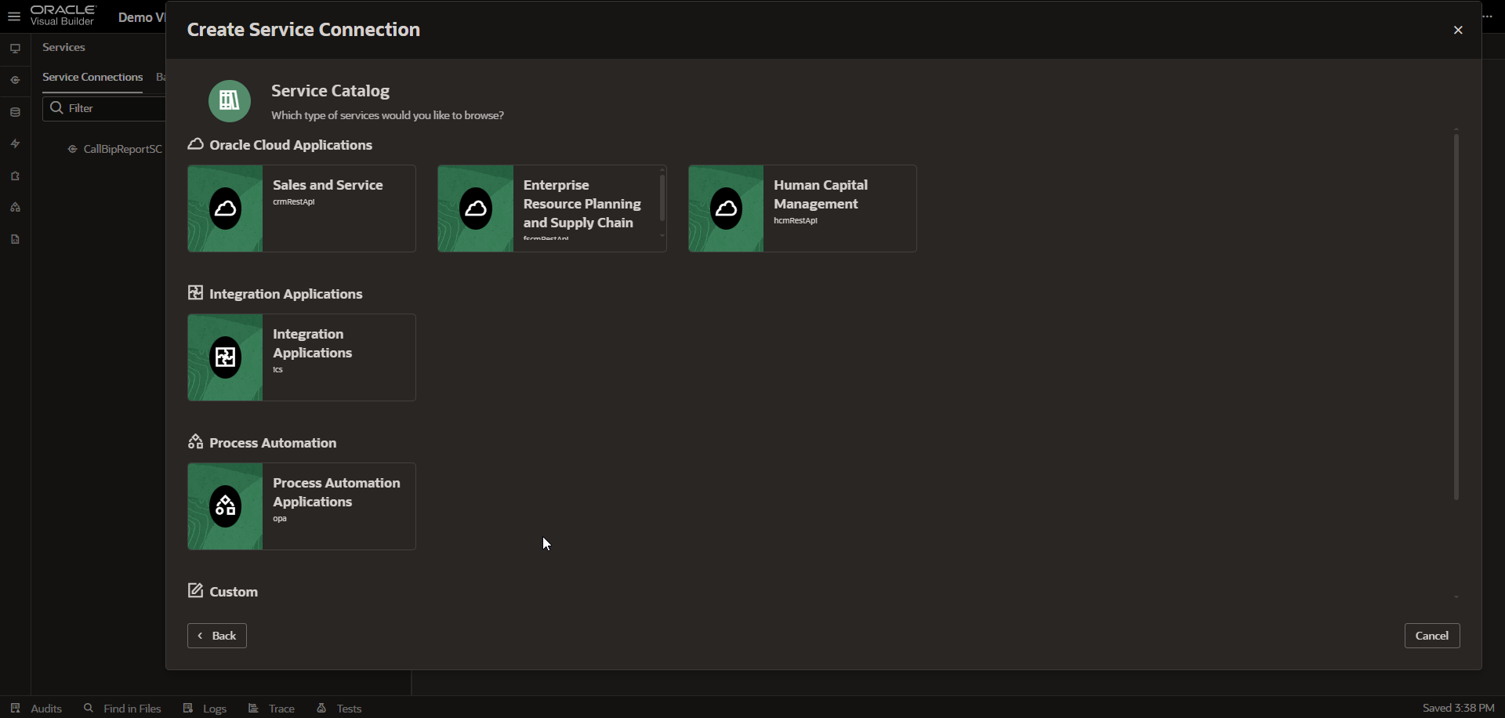Cancel the service connection wizard

(1432, 636)
